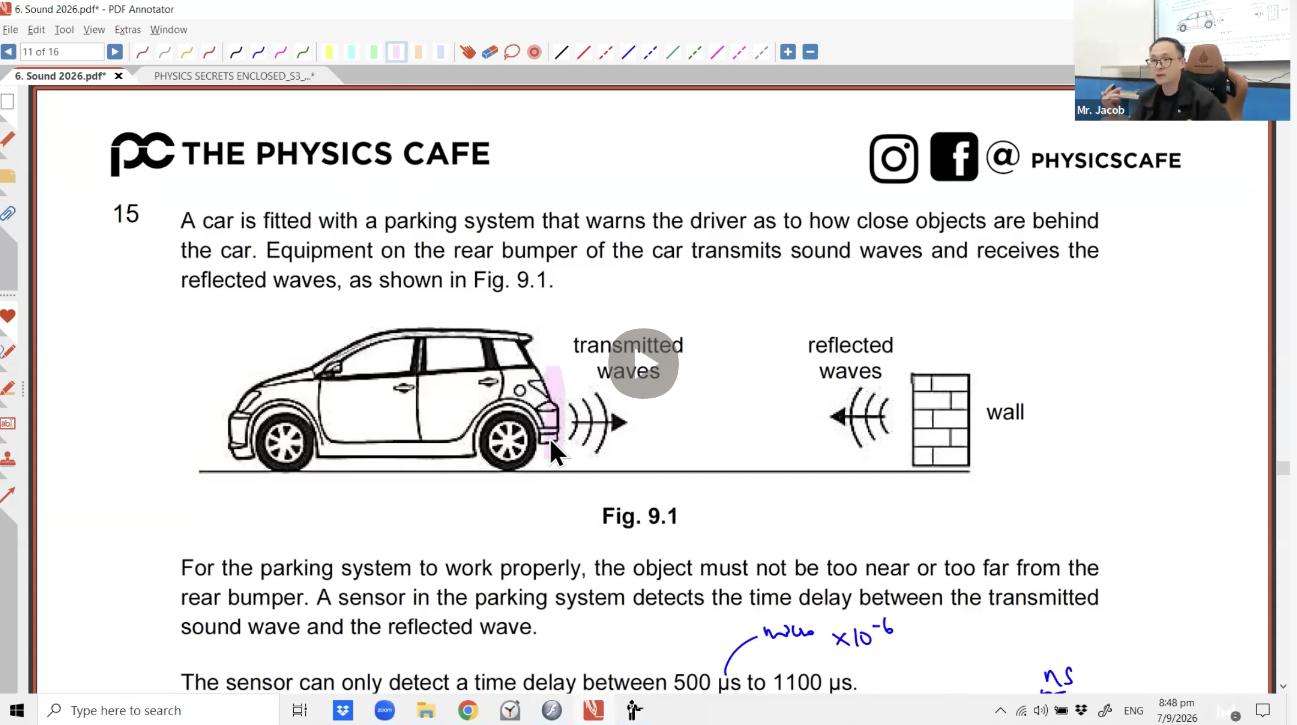Screen dimensions: 1297x725
Task: Open the annotations pencil sidebar panel
Action: pos(8,139)
